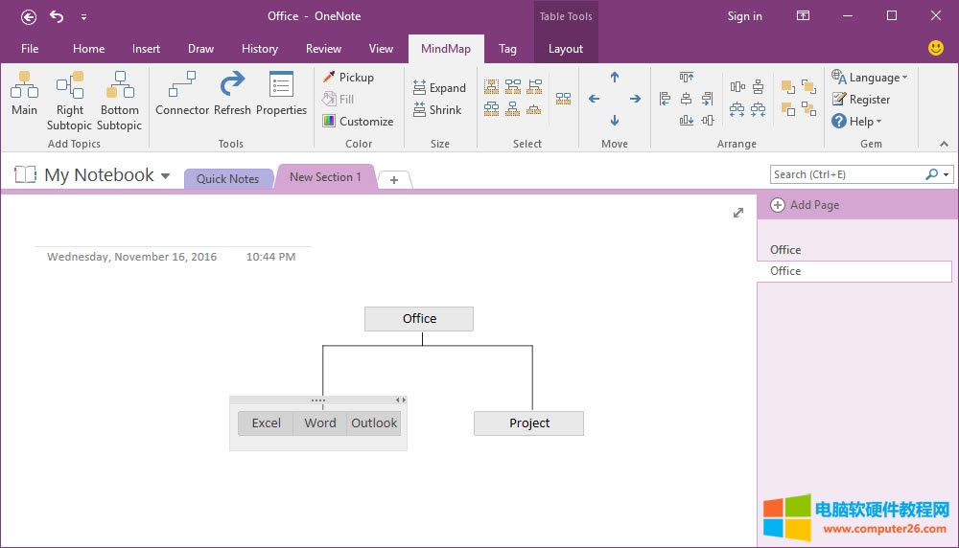Shrink the selected topic size

437,110
